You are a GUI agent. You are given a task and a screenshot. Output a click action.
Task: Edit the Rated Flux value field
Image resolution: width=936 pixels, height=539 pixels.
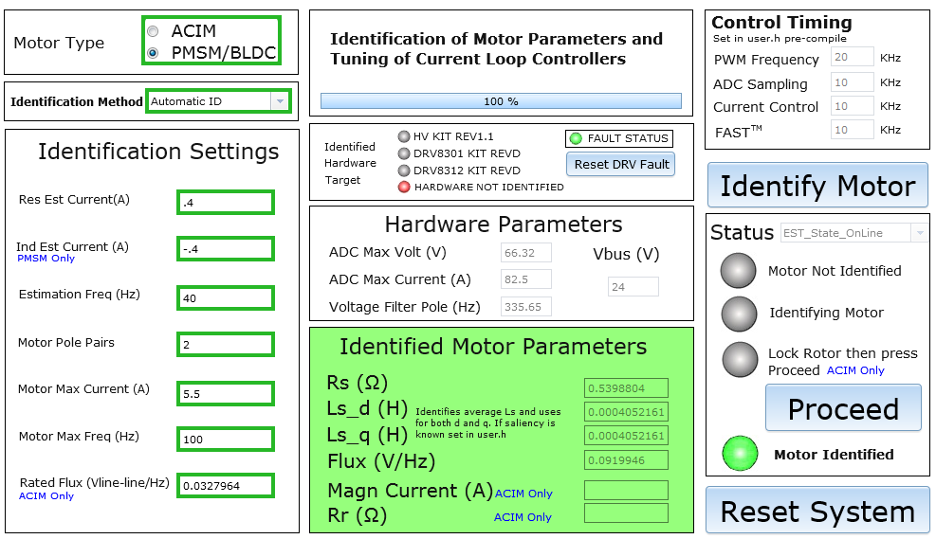click(x=226, y=486)
